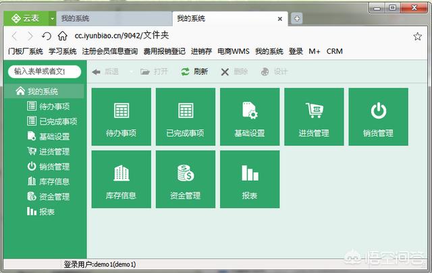Open 电商WMS bookmark

(x=234, y=51)
